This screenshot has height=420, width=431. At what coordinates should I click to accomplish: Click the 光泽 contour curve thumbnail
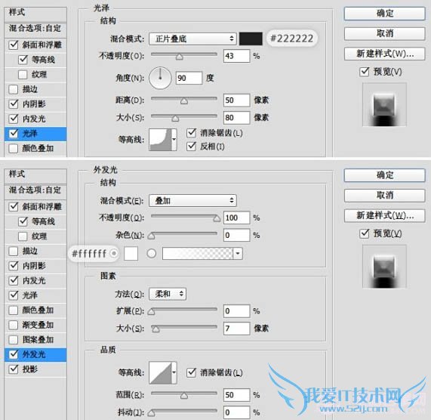point(161,140)
